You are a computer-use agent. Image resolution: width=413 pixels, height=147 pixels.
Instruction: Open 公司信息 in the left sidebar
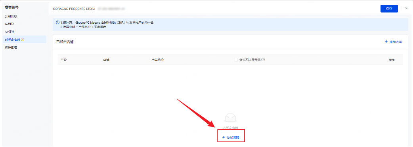click(x=11, y=16)
